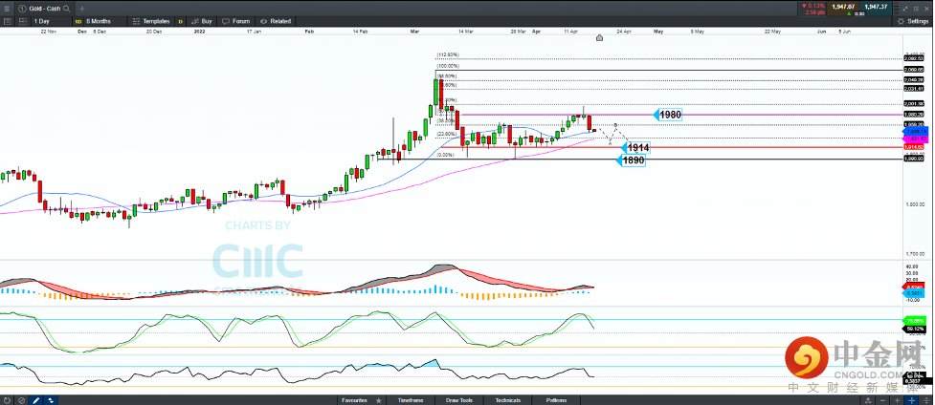The image size is (935, 405).
Task: Click the clear drawings circle-slash icon
Action: click(x=21, y=400)
